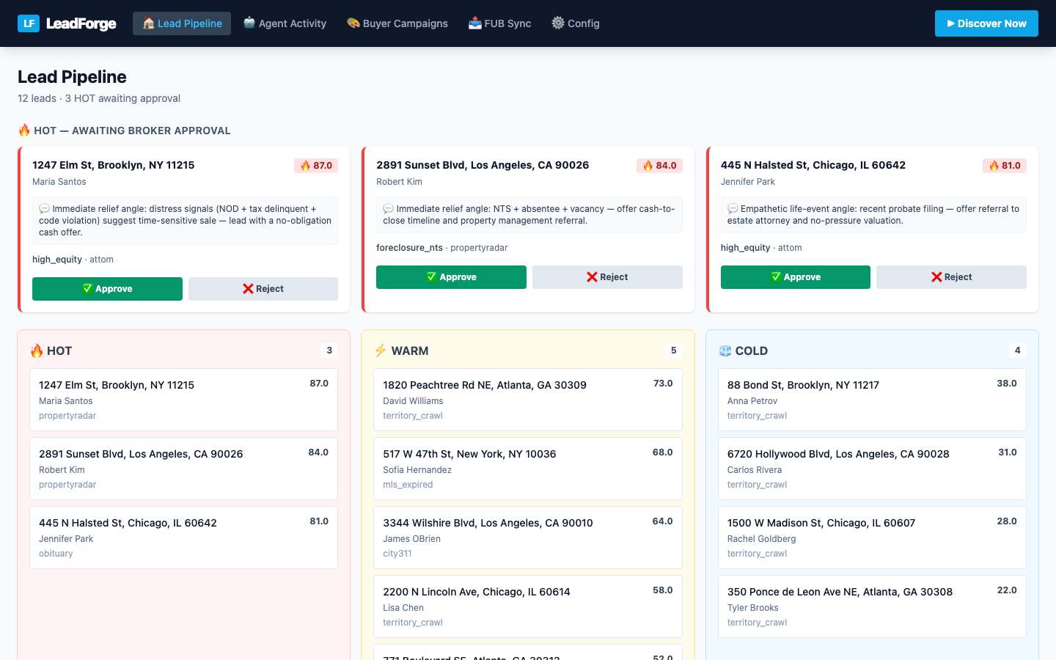1056x660 pixels.
Task: Click the Discover Now button
Action: point(986,23)
